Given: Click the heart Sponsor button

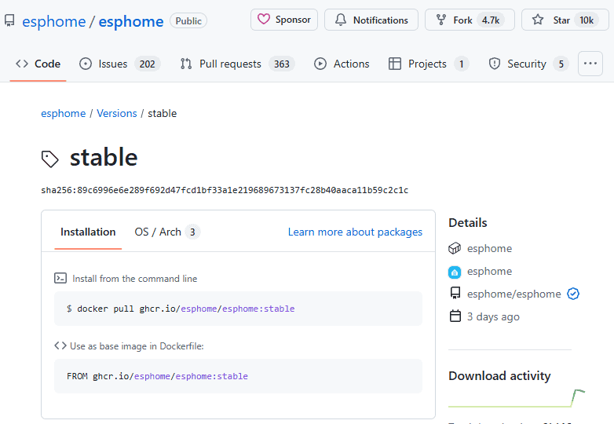Looking at the screenshot, I should (283, 20).
